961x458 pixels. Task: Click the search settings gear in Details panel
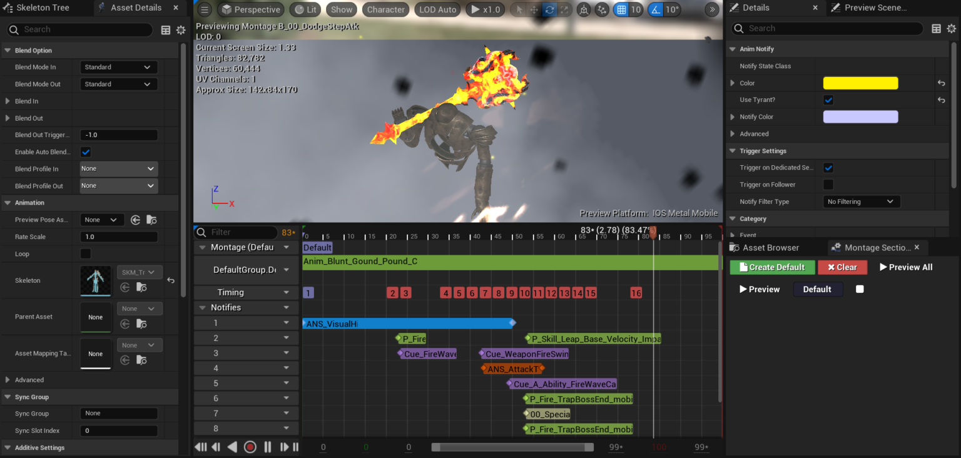pos(952,28)
